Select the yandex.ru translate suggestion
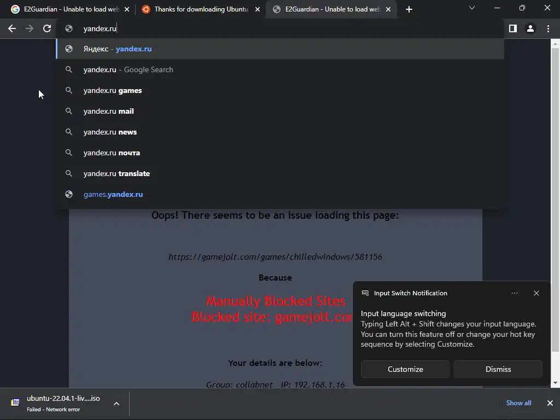The height and width of the screenshot is (420, 560). click(x=281, y=173)
